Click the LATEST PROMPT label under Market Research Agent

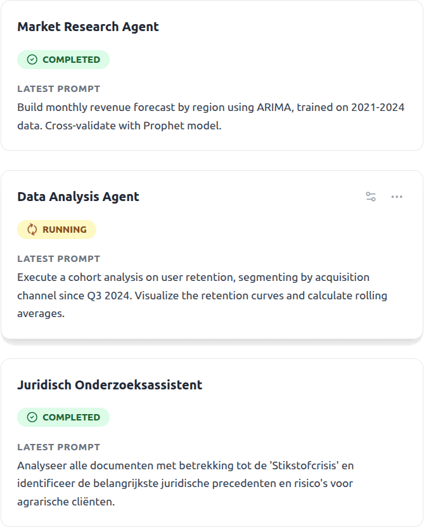[59, 89]
